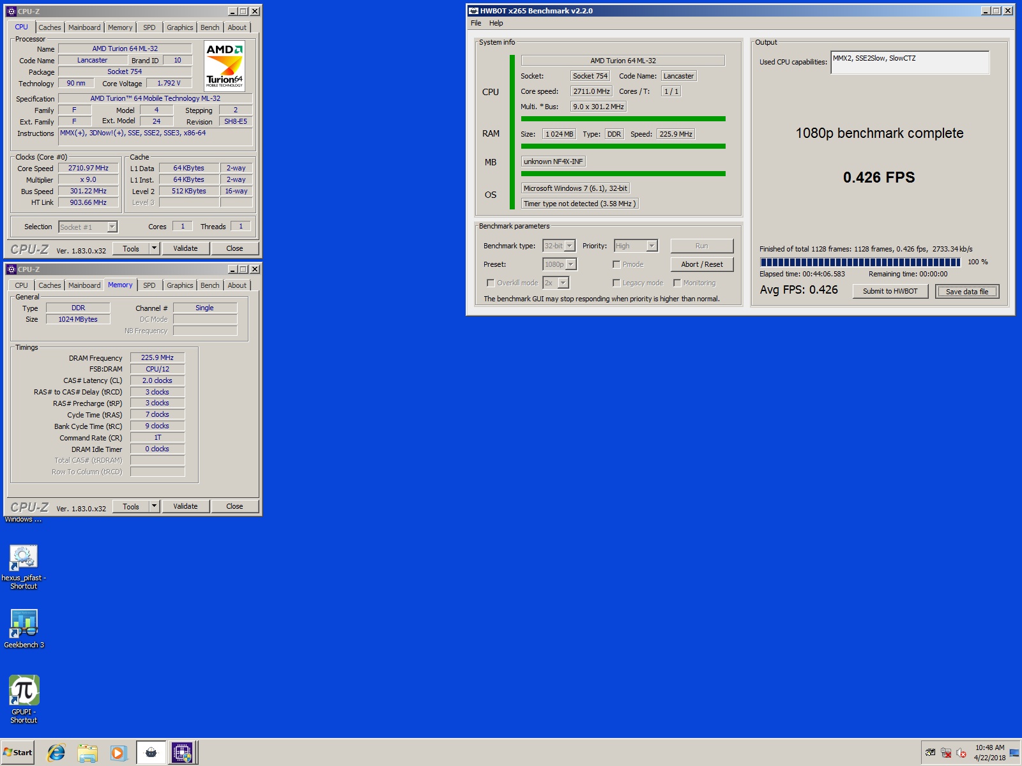This screenshot has width=1022, height=766.
Task: Click HWBOT x265 title bar icon
Action: pos(473,11)
